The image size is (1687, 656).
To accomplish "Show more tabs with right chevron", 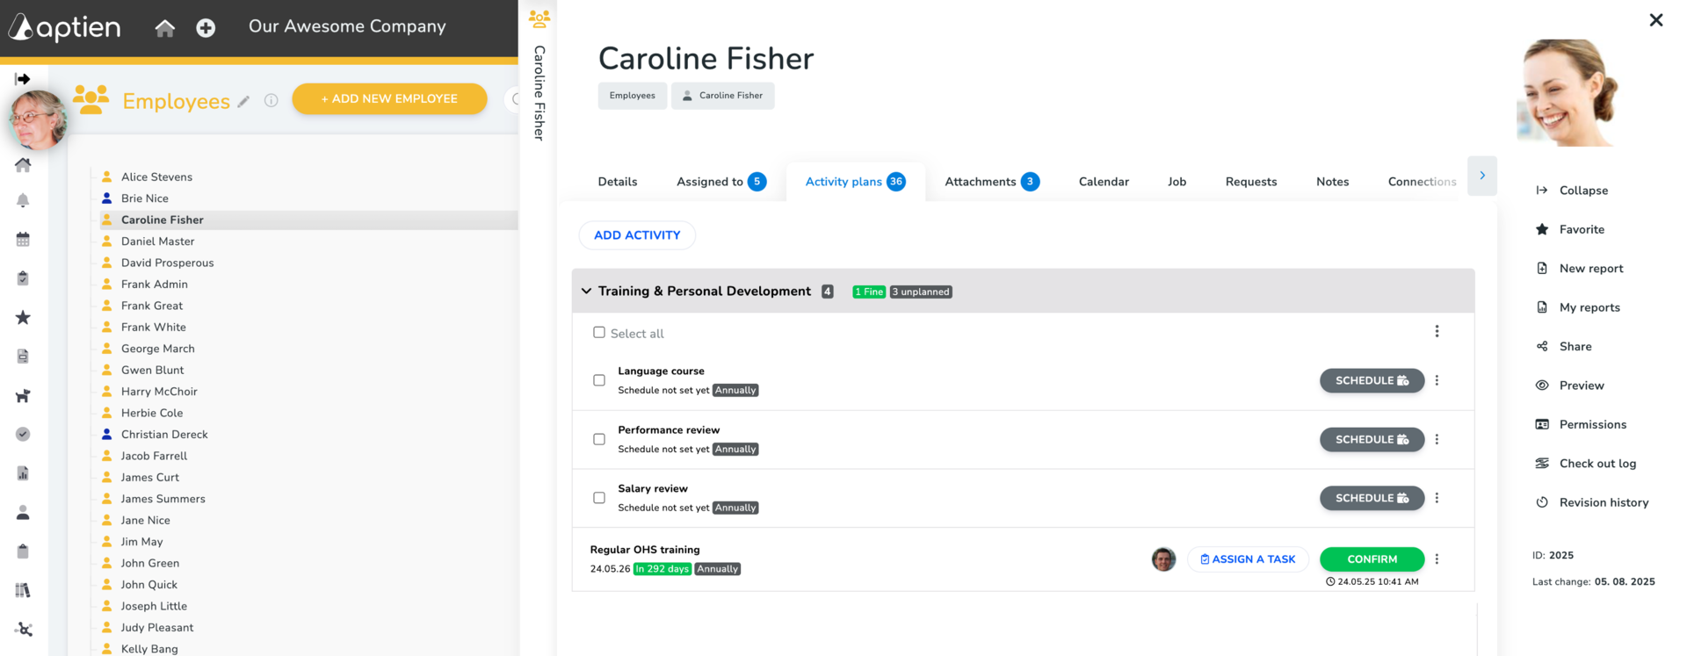I will pos(1482,176).
